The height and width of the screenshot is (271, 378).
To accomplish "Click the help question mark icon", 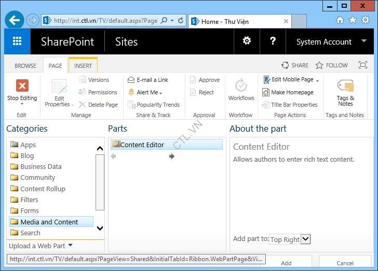I will click(x=273, y=41).
